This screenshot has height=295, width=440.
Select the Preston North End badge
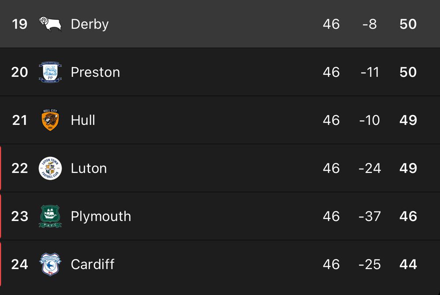point(51,72)
